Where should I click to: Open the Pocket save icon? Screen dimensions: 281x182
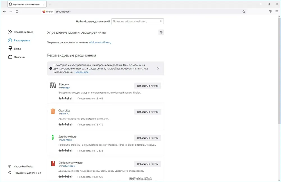(270, 11)
